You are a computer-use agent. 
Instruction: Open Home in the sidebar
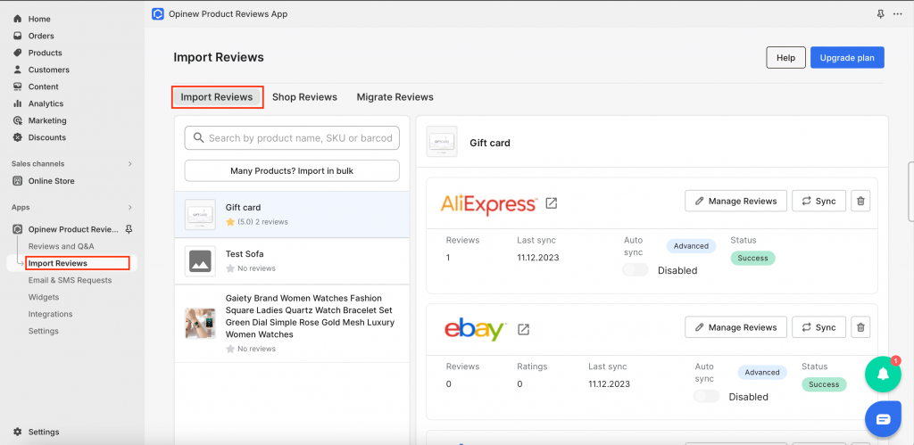click(39, 19)
